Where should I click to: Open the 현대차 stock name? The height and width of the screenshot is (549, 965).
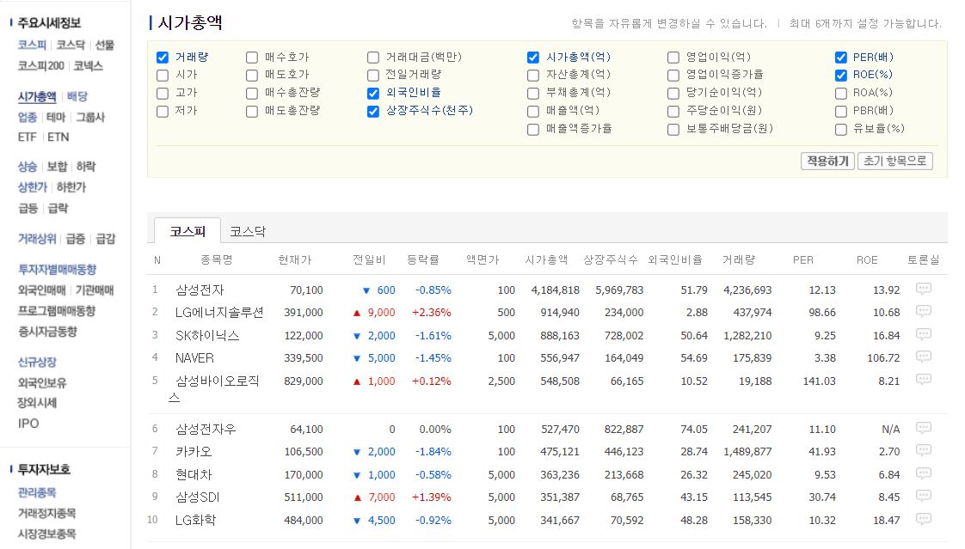(x=194, y=474)
